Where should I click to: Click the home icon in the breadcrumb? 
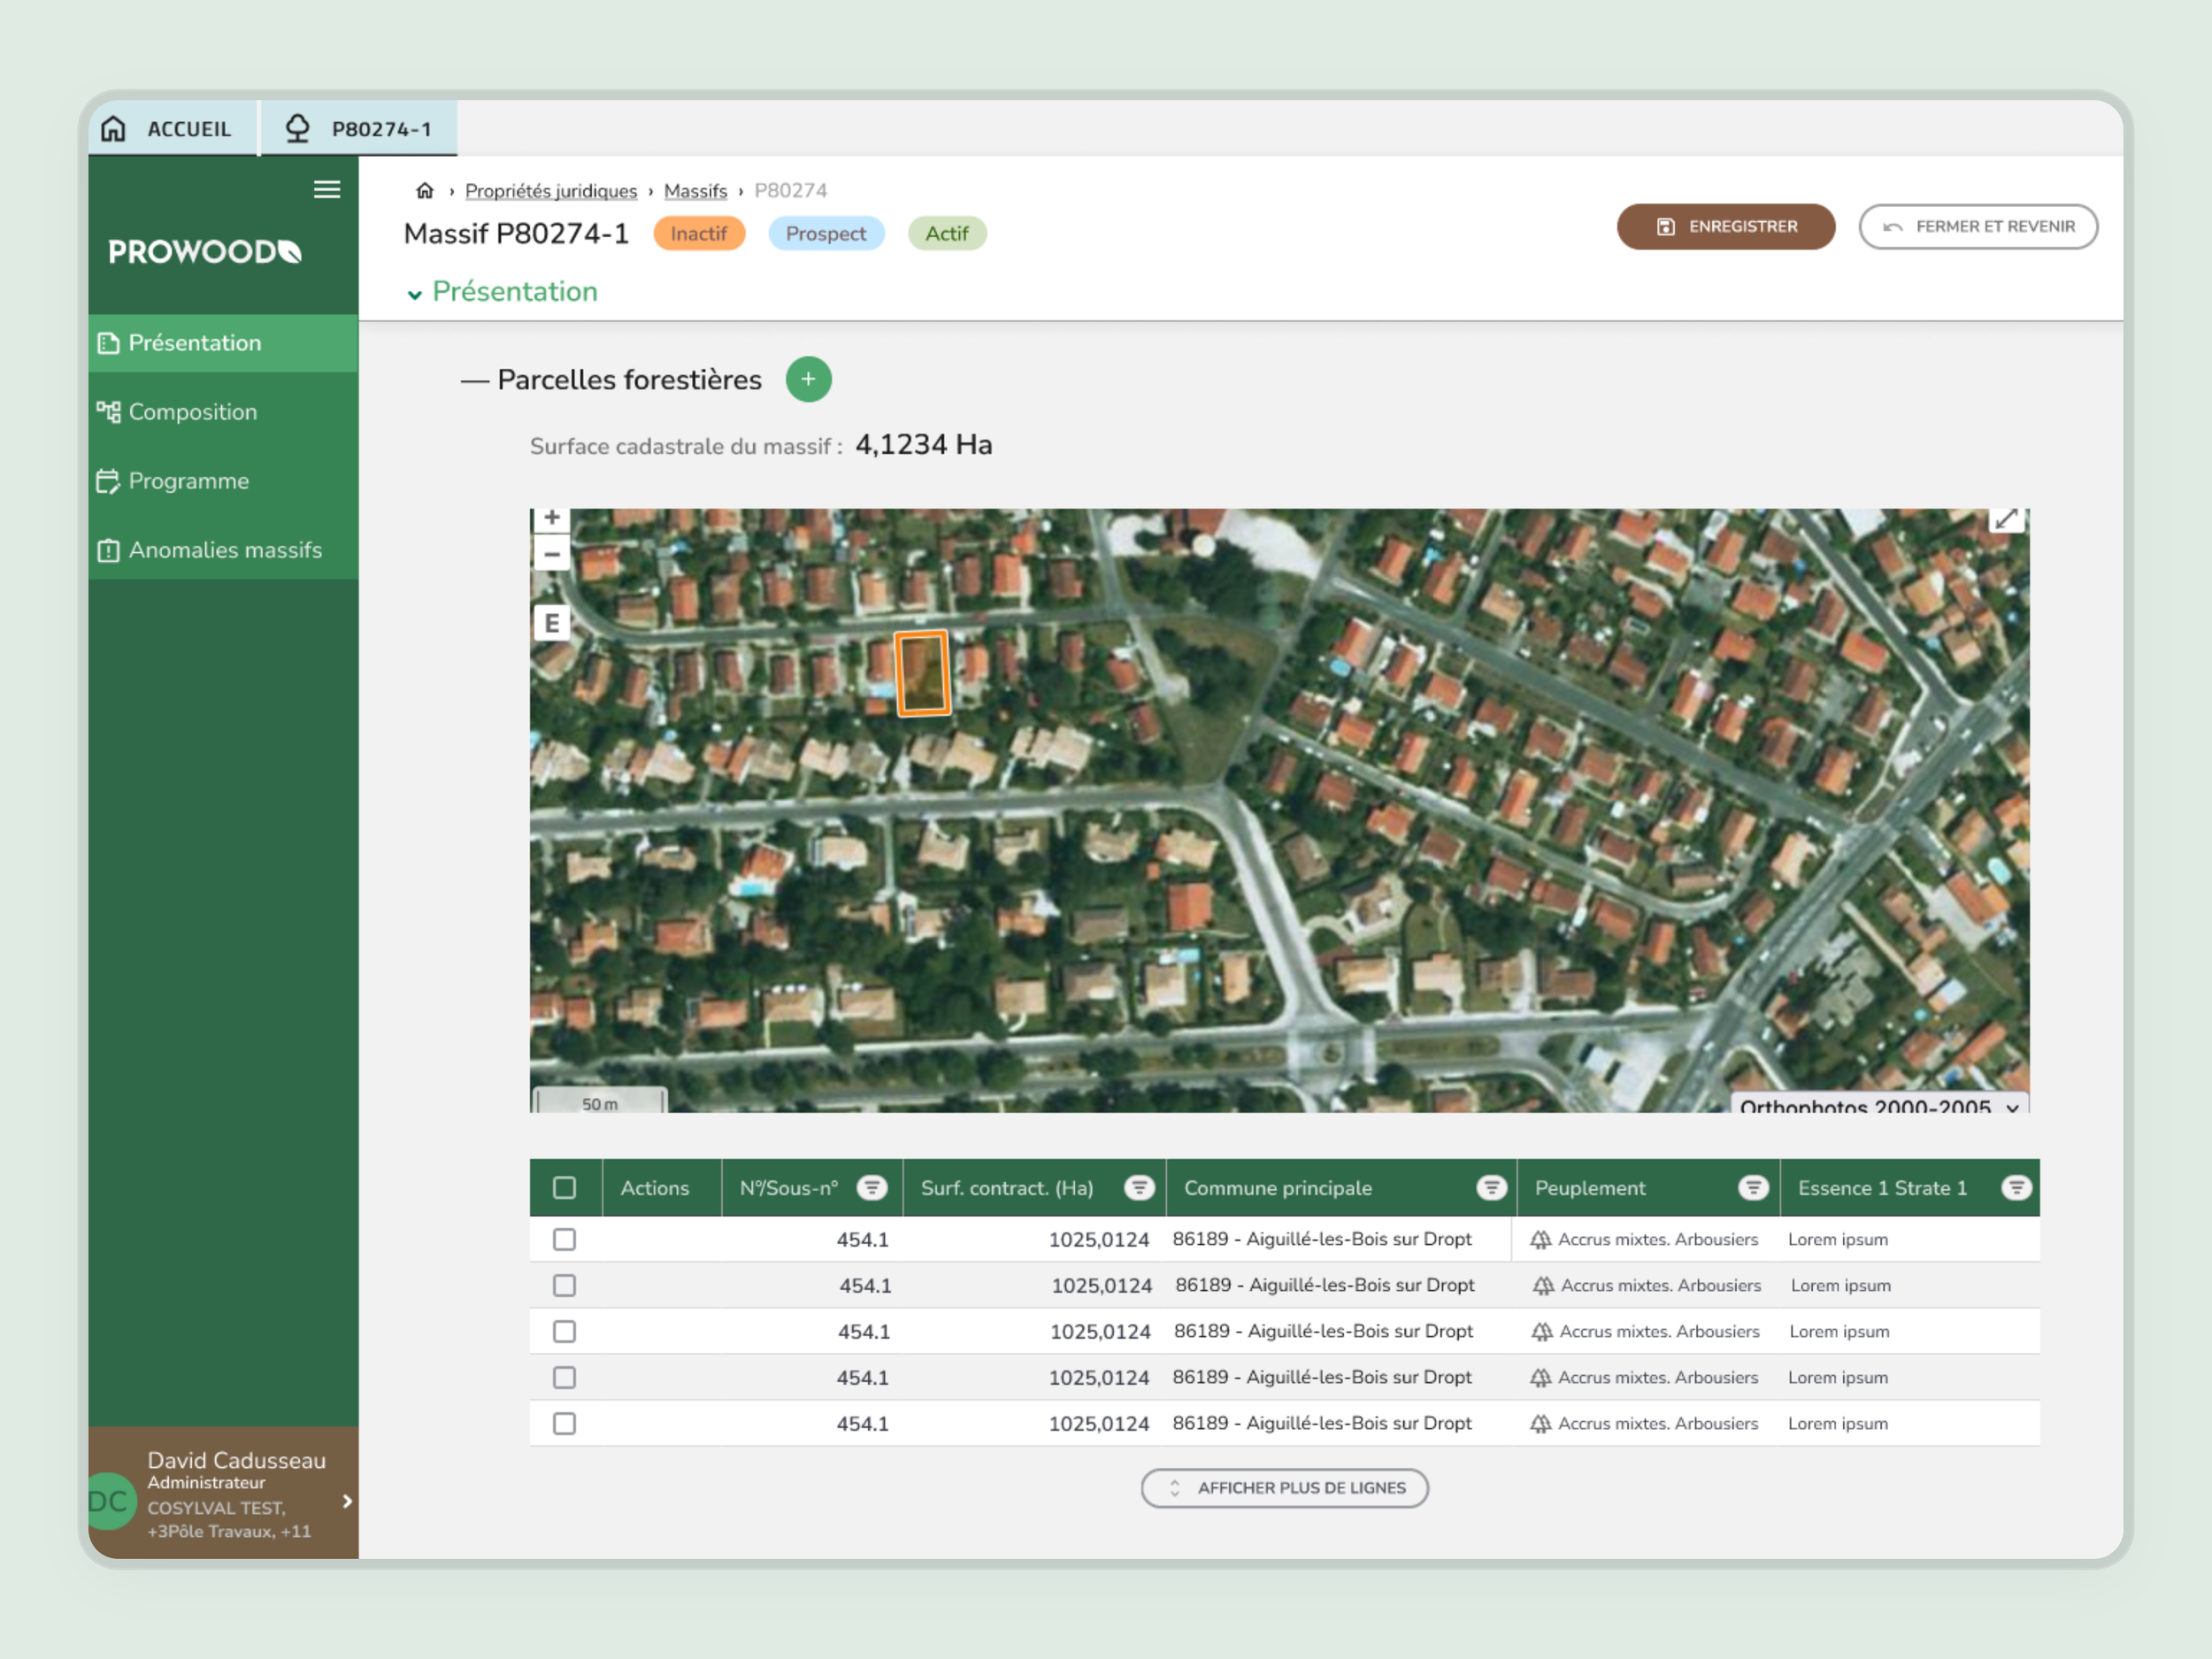click(425, 191)
